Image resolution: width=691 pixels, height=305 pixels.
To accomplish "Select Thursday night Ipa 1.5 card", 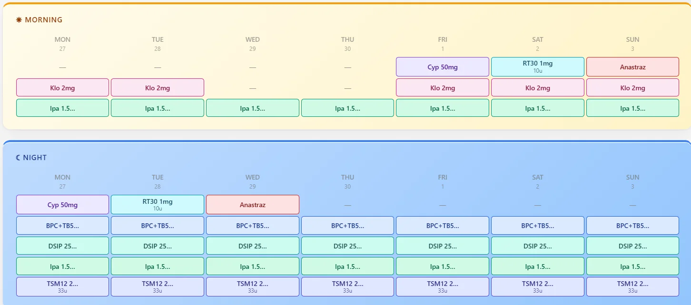I will point(347,266).
